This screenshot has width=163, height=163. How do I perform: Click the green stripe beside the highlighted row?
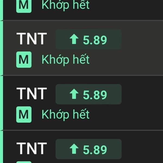click(x=1, y=48)
